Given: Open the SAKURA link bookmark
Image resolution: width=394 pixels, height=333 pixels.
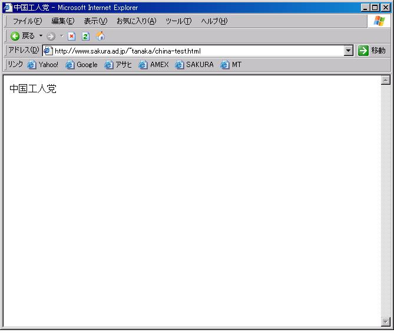Looking at the screenshot, I should click(194, 65).
